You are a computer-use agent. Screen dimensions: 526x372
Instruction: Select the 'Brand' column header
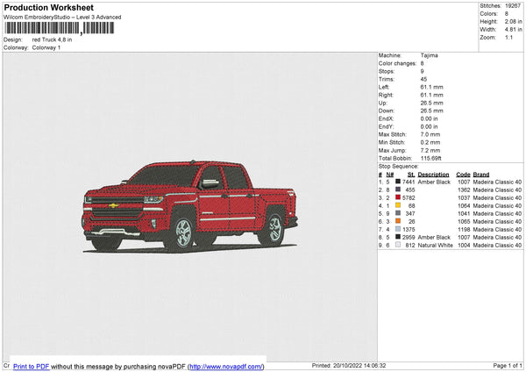point(481,175)
